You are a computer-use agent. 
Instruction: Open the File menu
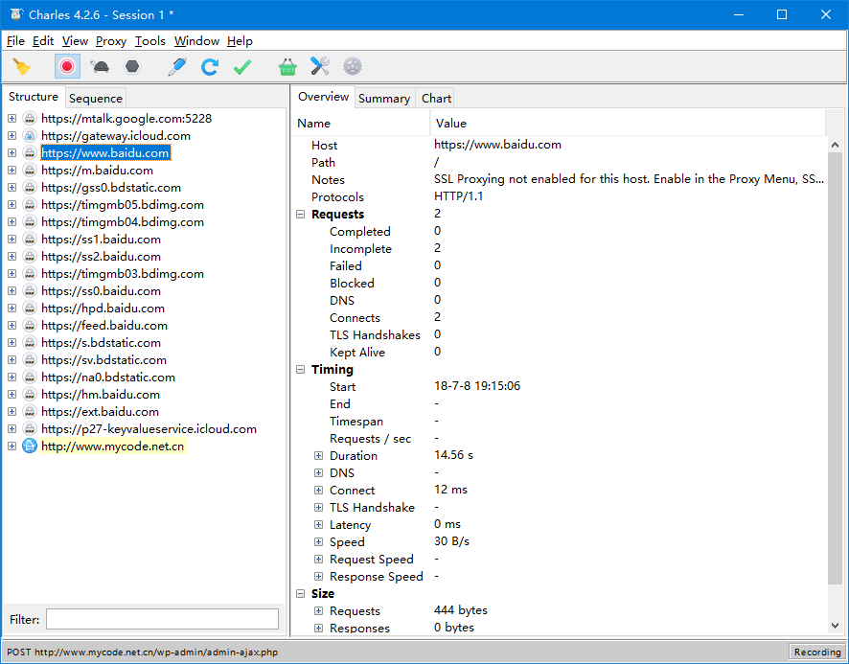pyautogui.click(x=15, y=41)
